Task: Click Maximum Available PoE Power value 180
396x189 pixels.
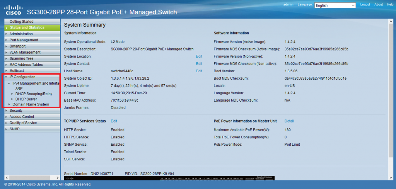Action: pyautogui.click(x=287, y=130)
